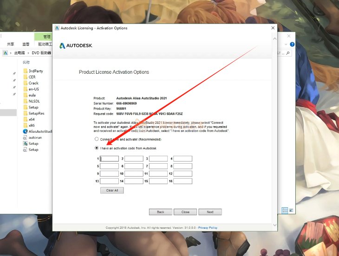This screenshot has width=339, height=256.
Task: Click the search magnifier icon in Explorer
Action: 288,53
